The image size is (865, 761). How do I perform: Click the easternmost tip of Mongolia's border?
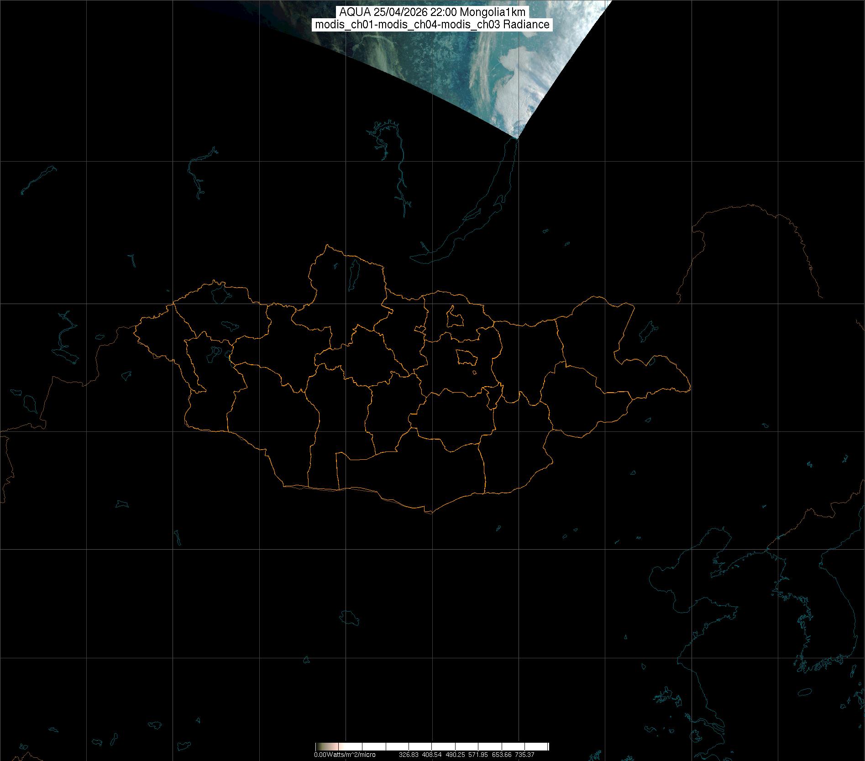coord(690,389)
